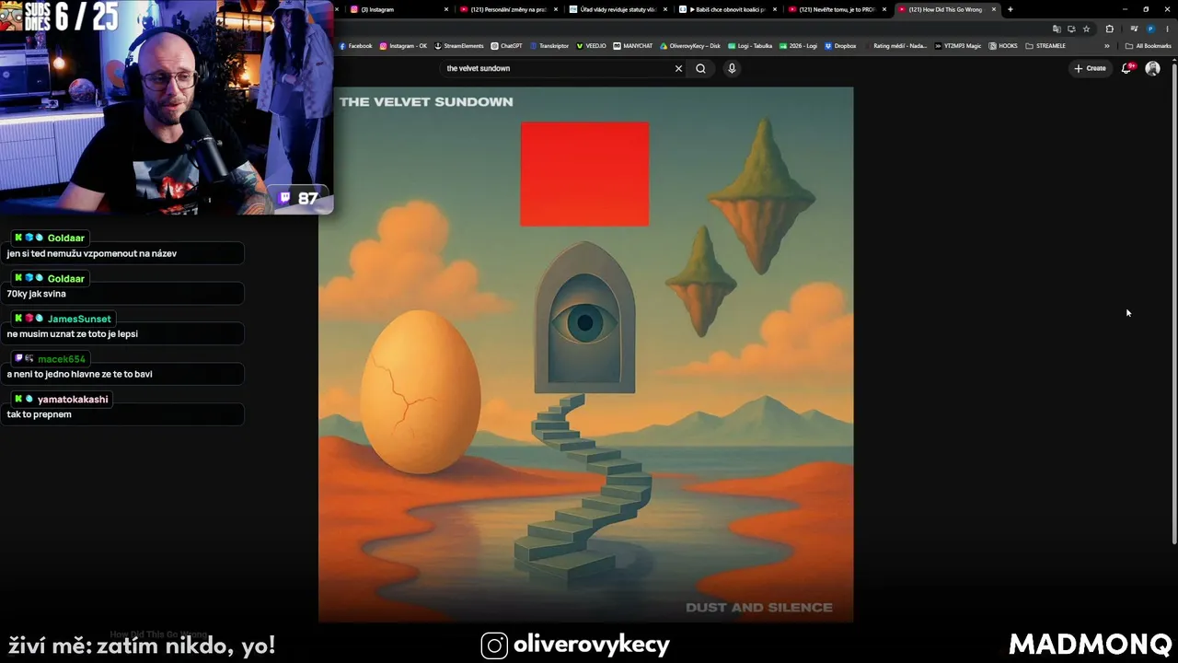Click the YouTube search magnifier button

701,68
